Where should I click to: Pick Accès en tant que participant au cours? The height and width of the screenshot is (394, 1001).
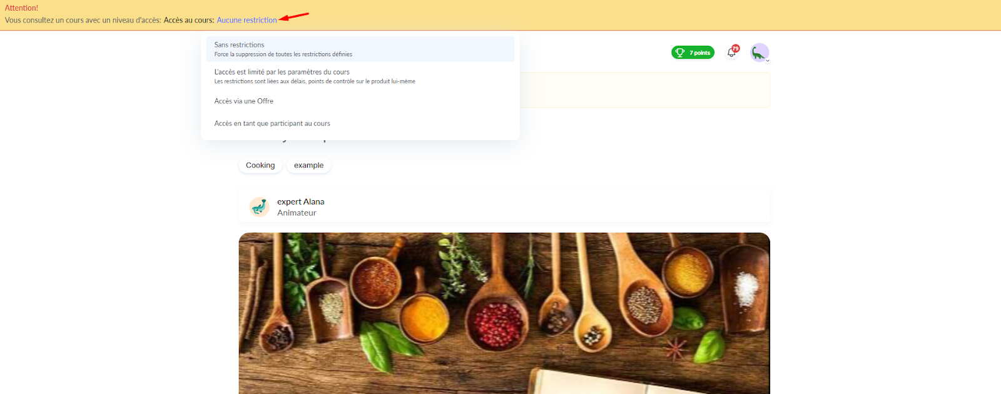[x=360, y=124]
